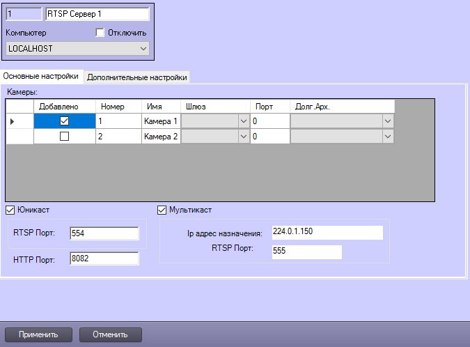Expand the Шлюз dropdown for Камера 2
The image size is (470, 347).
click(x=243, y=137)
